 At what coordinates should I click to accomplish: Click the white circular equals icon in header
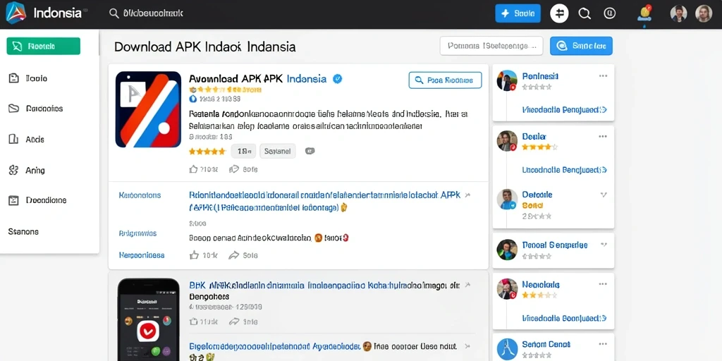[x=559, y=14]
